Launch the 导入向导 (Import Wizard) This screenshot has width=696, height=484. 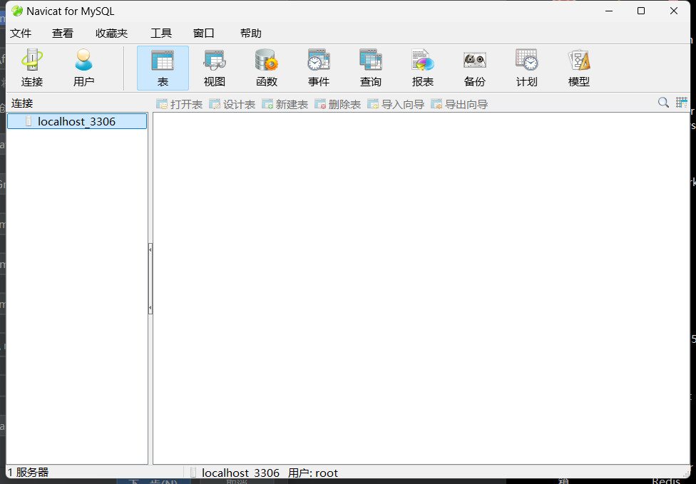pos(396,104)
